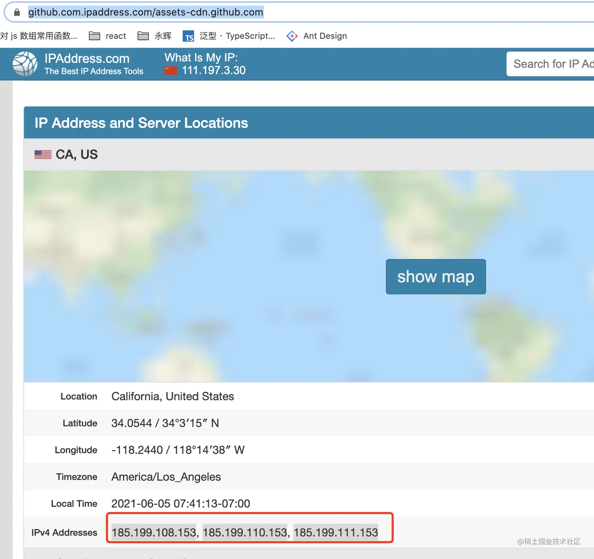Screen dimensions: 594x559
Task: Open the TypeScript 泛型 bookmark
Action: tap(229, 36)
